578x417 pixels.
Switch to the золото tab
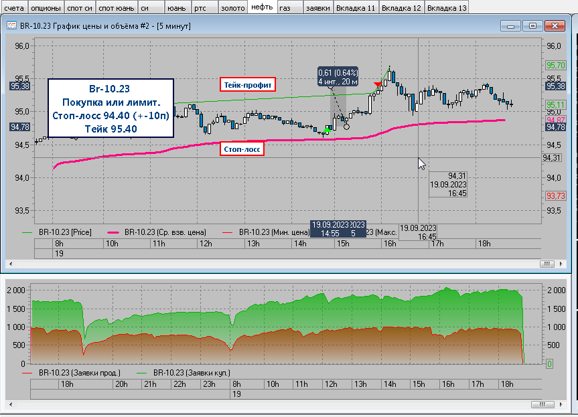[232, 7]
